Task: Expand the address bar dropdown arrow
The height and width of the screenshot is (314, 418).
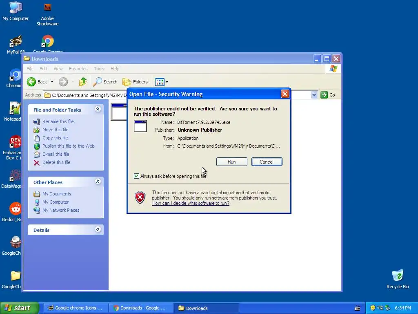Action: click(314, 95)
